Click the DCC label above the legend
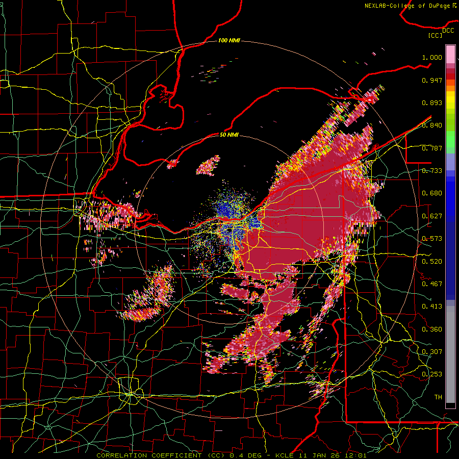459x459 pixels. pyautogui.click(x=448, y=31)
